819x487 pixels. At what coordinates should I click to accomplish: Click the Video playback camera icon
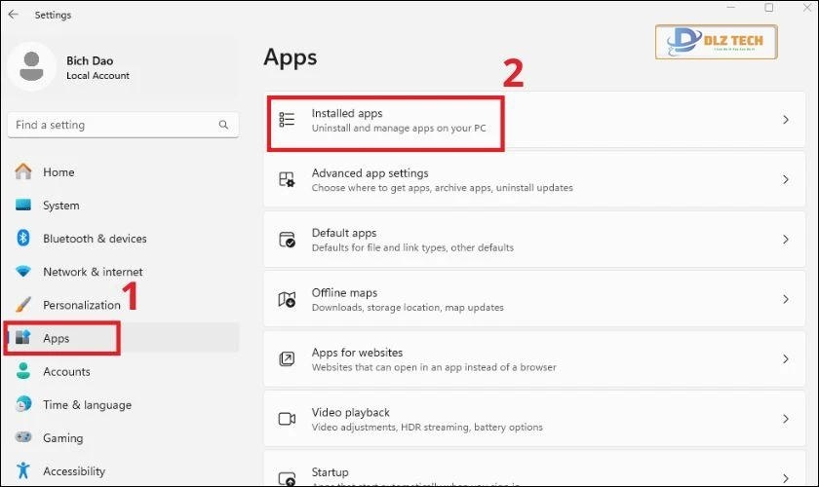point(287,419)
